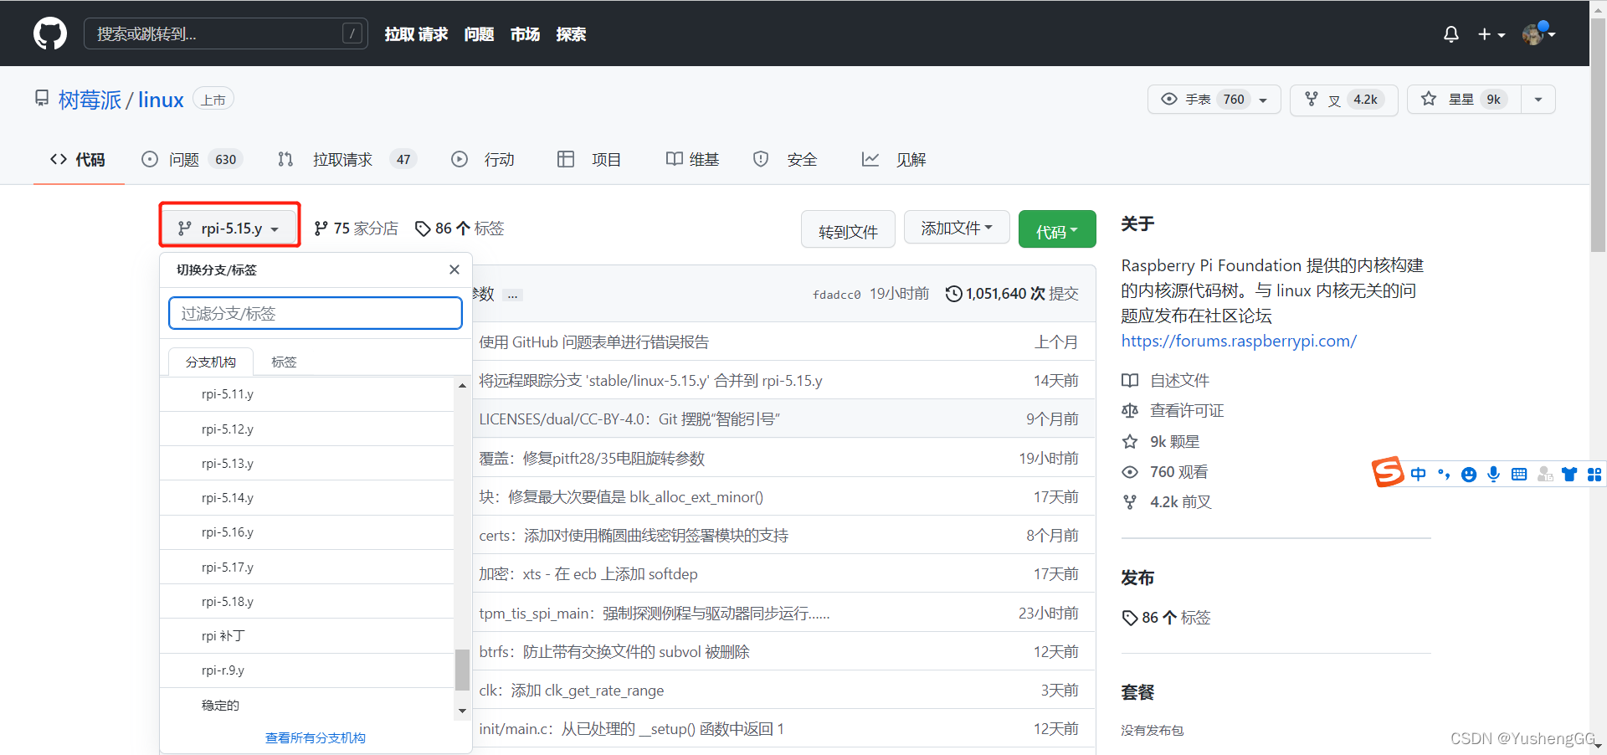Open the 86 标签 link under 发布
The width and height of the screenshot is (1607, 755).
click(x=1166, y=617)
